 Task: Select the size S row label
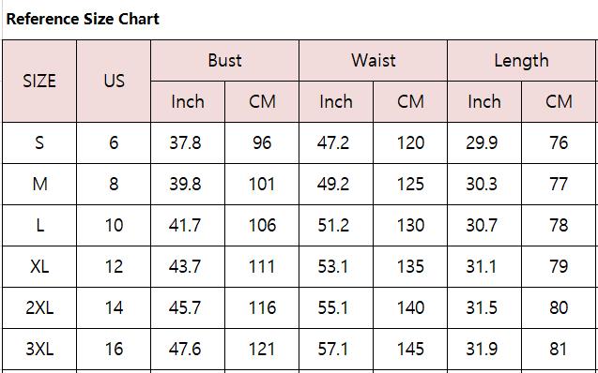click(x=39, y=143)
